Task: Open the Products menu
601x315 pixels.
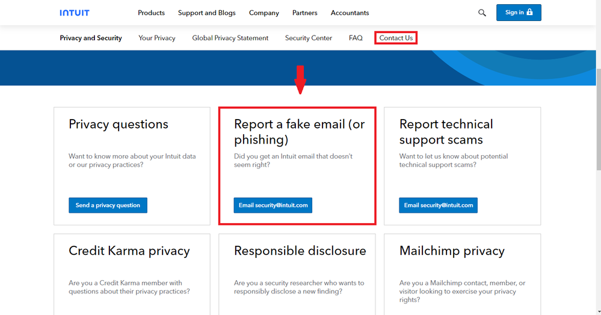Action: click(151, 13)
